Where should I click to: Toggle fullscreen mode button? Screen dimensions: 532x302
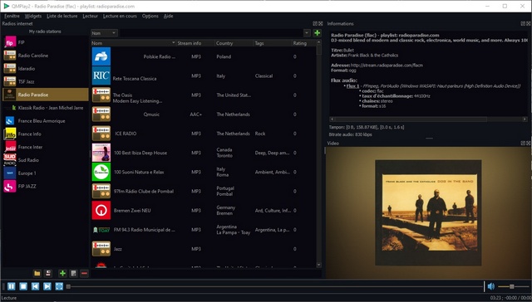click(59, 286)
